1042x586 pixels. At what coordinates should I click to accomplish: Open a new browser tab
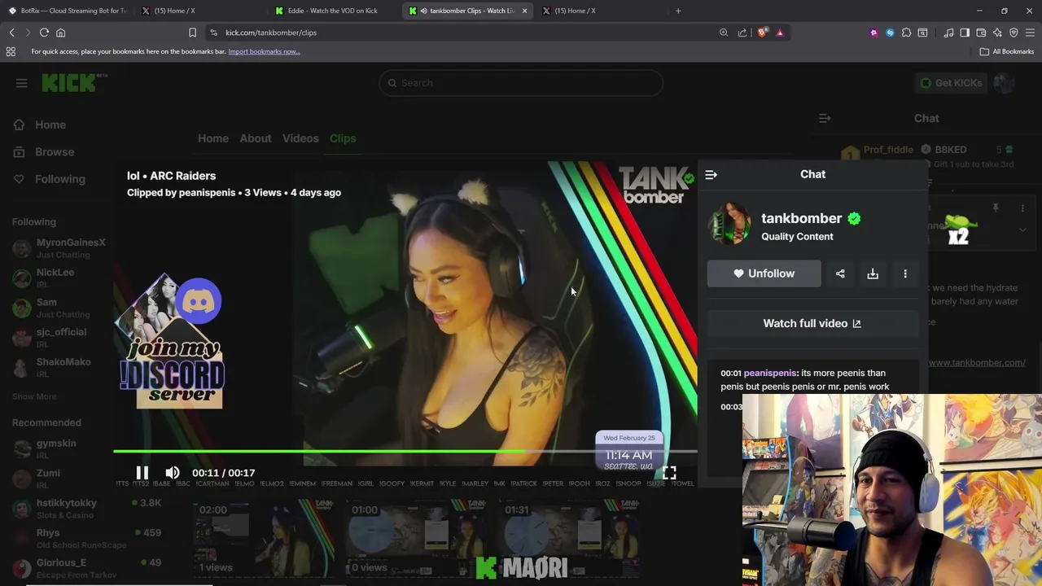pyautogui.click(x=678, y=11)
